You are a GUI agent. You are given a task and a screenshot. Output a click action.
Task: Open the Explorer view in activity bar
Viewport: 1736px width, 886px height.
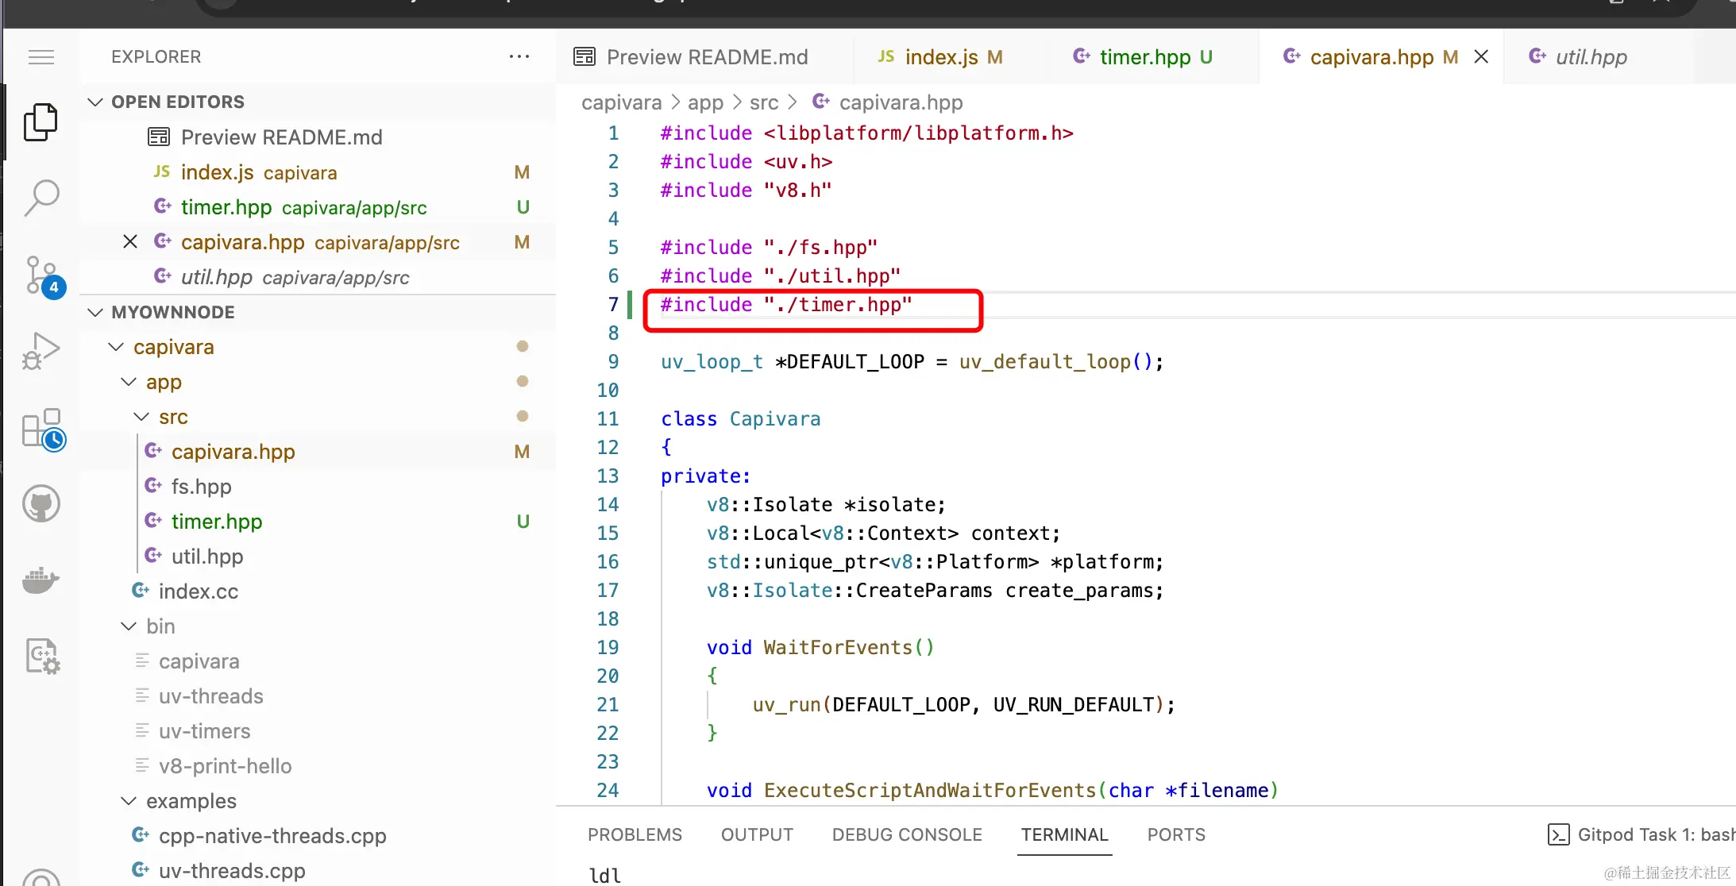41,122
